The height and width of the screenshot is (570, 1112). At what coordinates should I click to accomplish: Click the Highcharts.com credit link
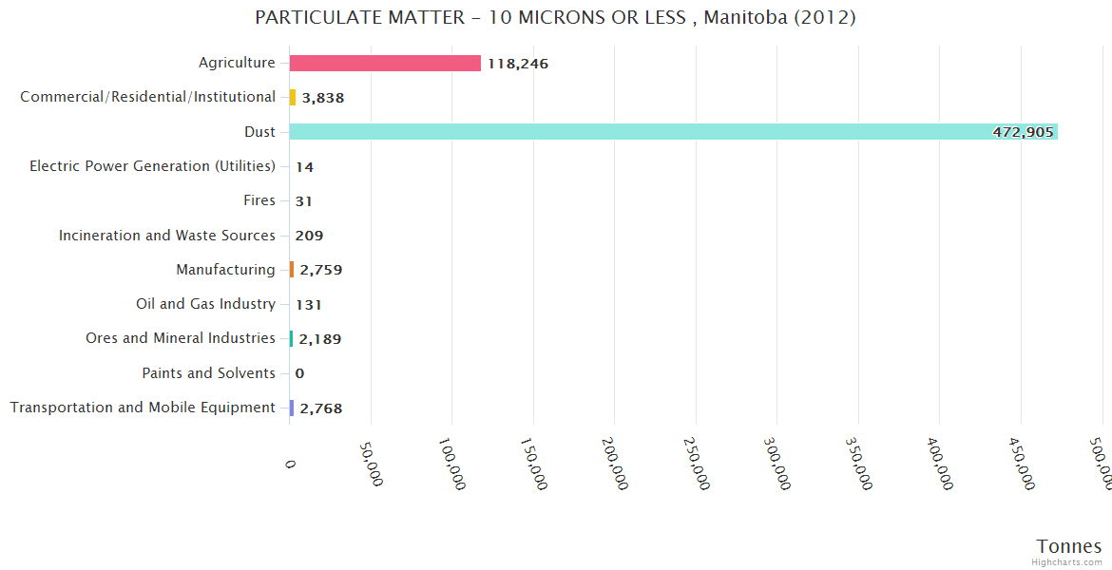click(1066, 561)
